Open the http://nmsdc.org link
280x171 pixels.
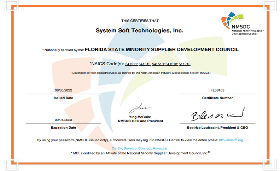pos(231,140)
